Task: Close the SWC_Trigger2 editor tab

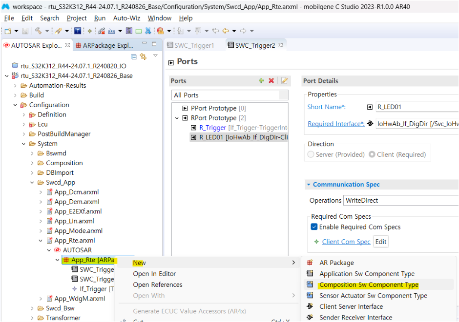Action: pos(281,45)
